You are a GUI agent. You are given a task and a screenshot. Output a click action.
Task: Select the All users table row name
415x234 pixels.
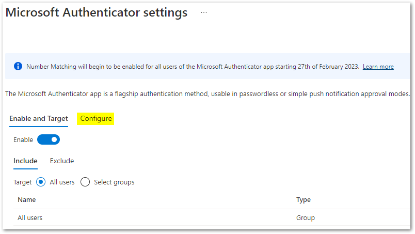click(x=30, y=217)
